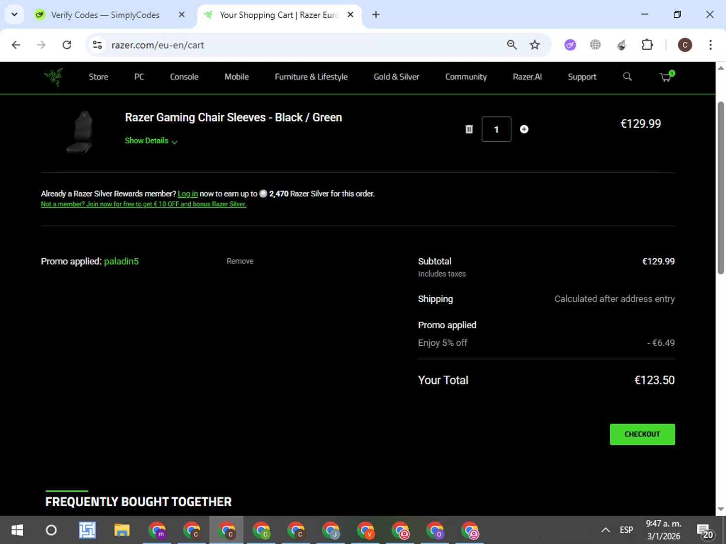Click the Log in link for Razer Silver
The image size is (726, 544).
pyautogui.click(x=188, y=194)
